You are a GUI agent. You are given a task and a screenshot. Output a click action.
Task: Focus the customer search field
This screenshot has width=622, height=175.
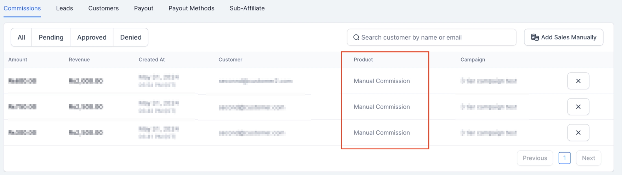[x=434, y=37]
